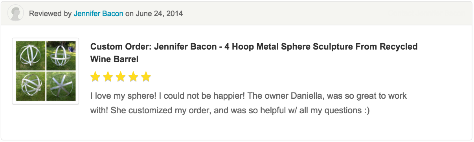Click the third star in the rating

click(120, 77)
